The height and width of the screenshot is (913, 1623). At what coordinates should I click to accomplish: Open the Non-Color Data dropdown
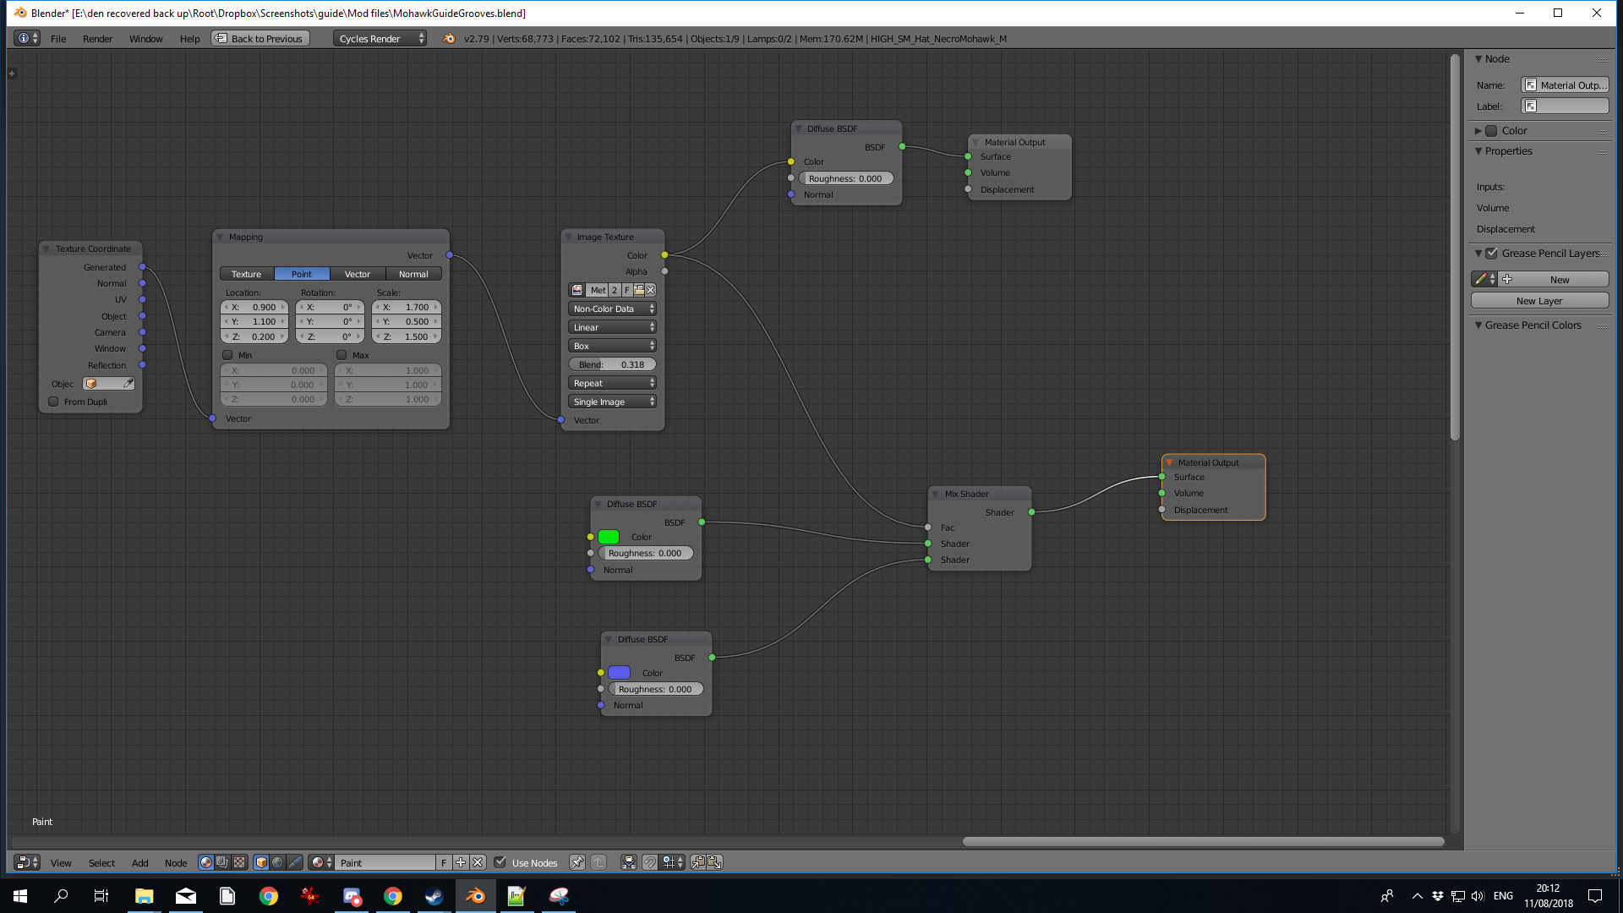[612, 309]
